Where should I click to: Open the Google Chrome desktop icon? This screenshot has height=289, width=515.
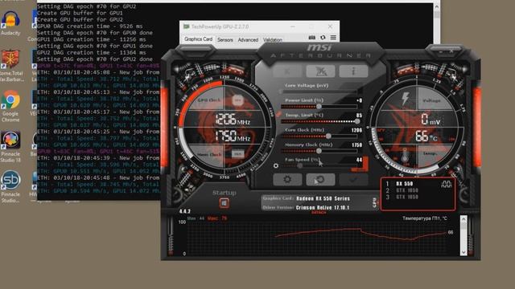[x=10, y=106]
